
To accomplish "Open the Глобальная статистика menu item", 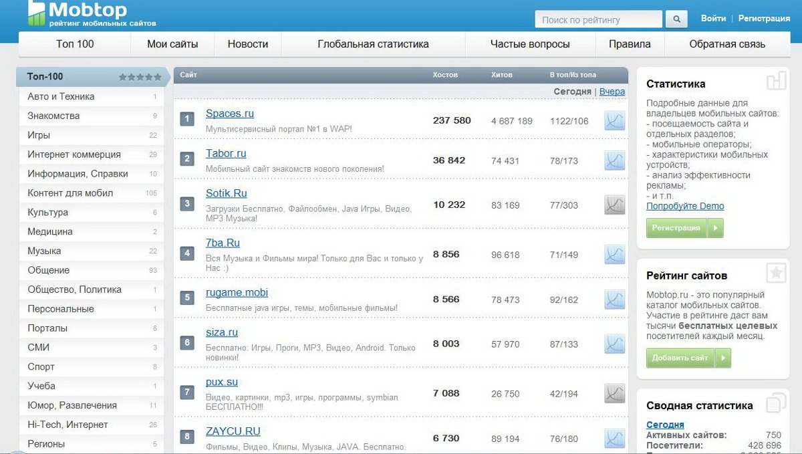I will pos(373,44).
